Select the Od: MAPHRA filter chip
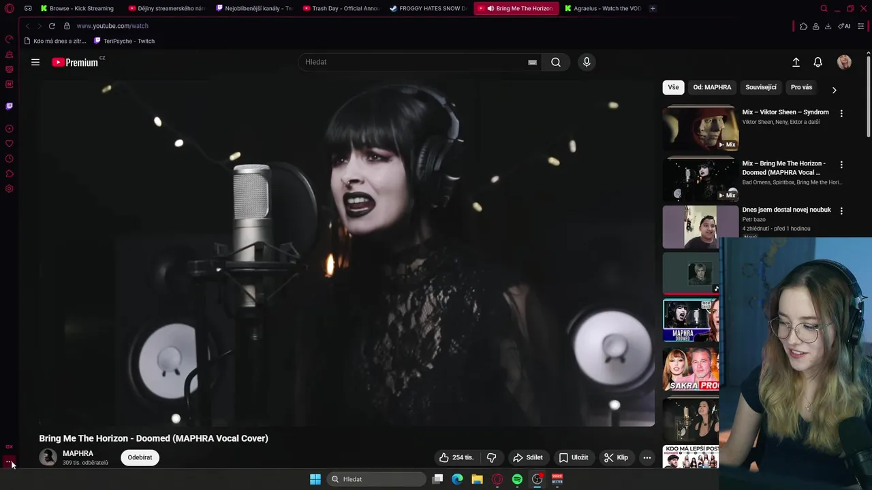The image size is (872, 490). (712, 87)
